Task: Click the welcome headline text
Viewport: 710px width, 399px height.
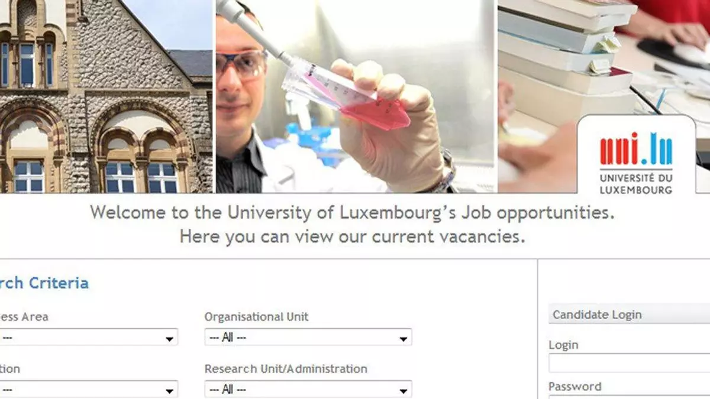Action: pos(352,213)
